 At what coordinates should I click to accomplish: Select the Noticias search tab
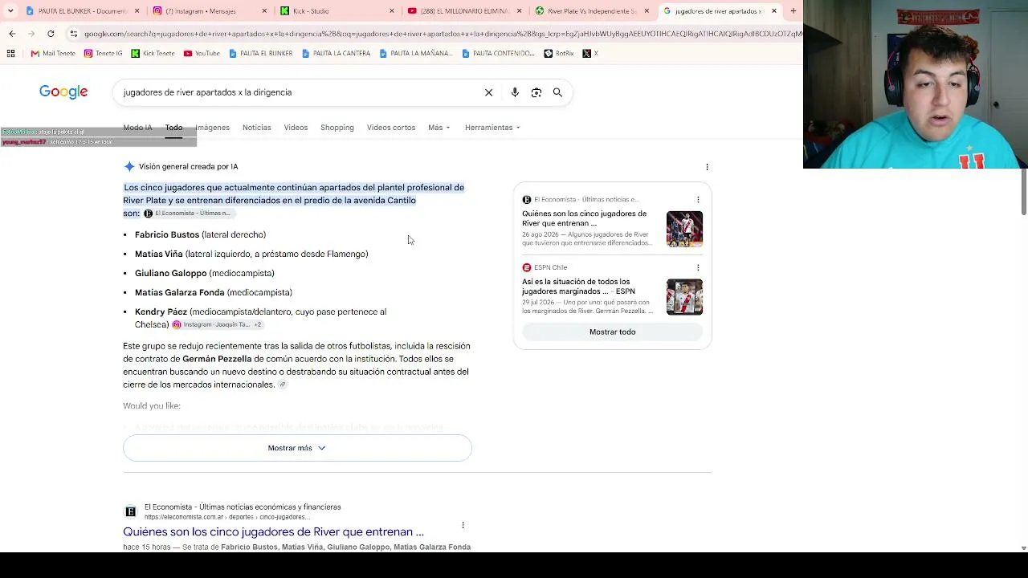click(x=257, y=128)
